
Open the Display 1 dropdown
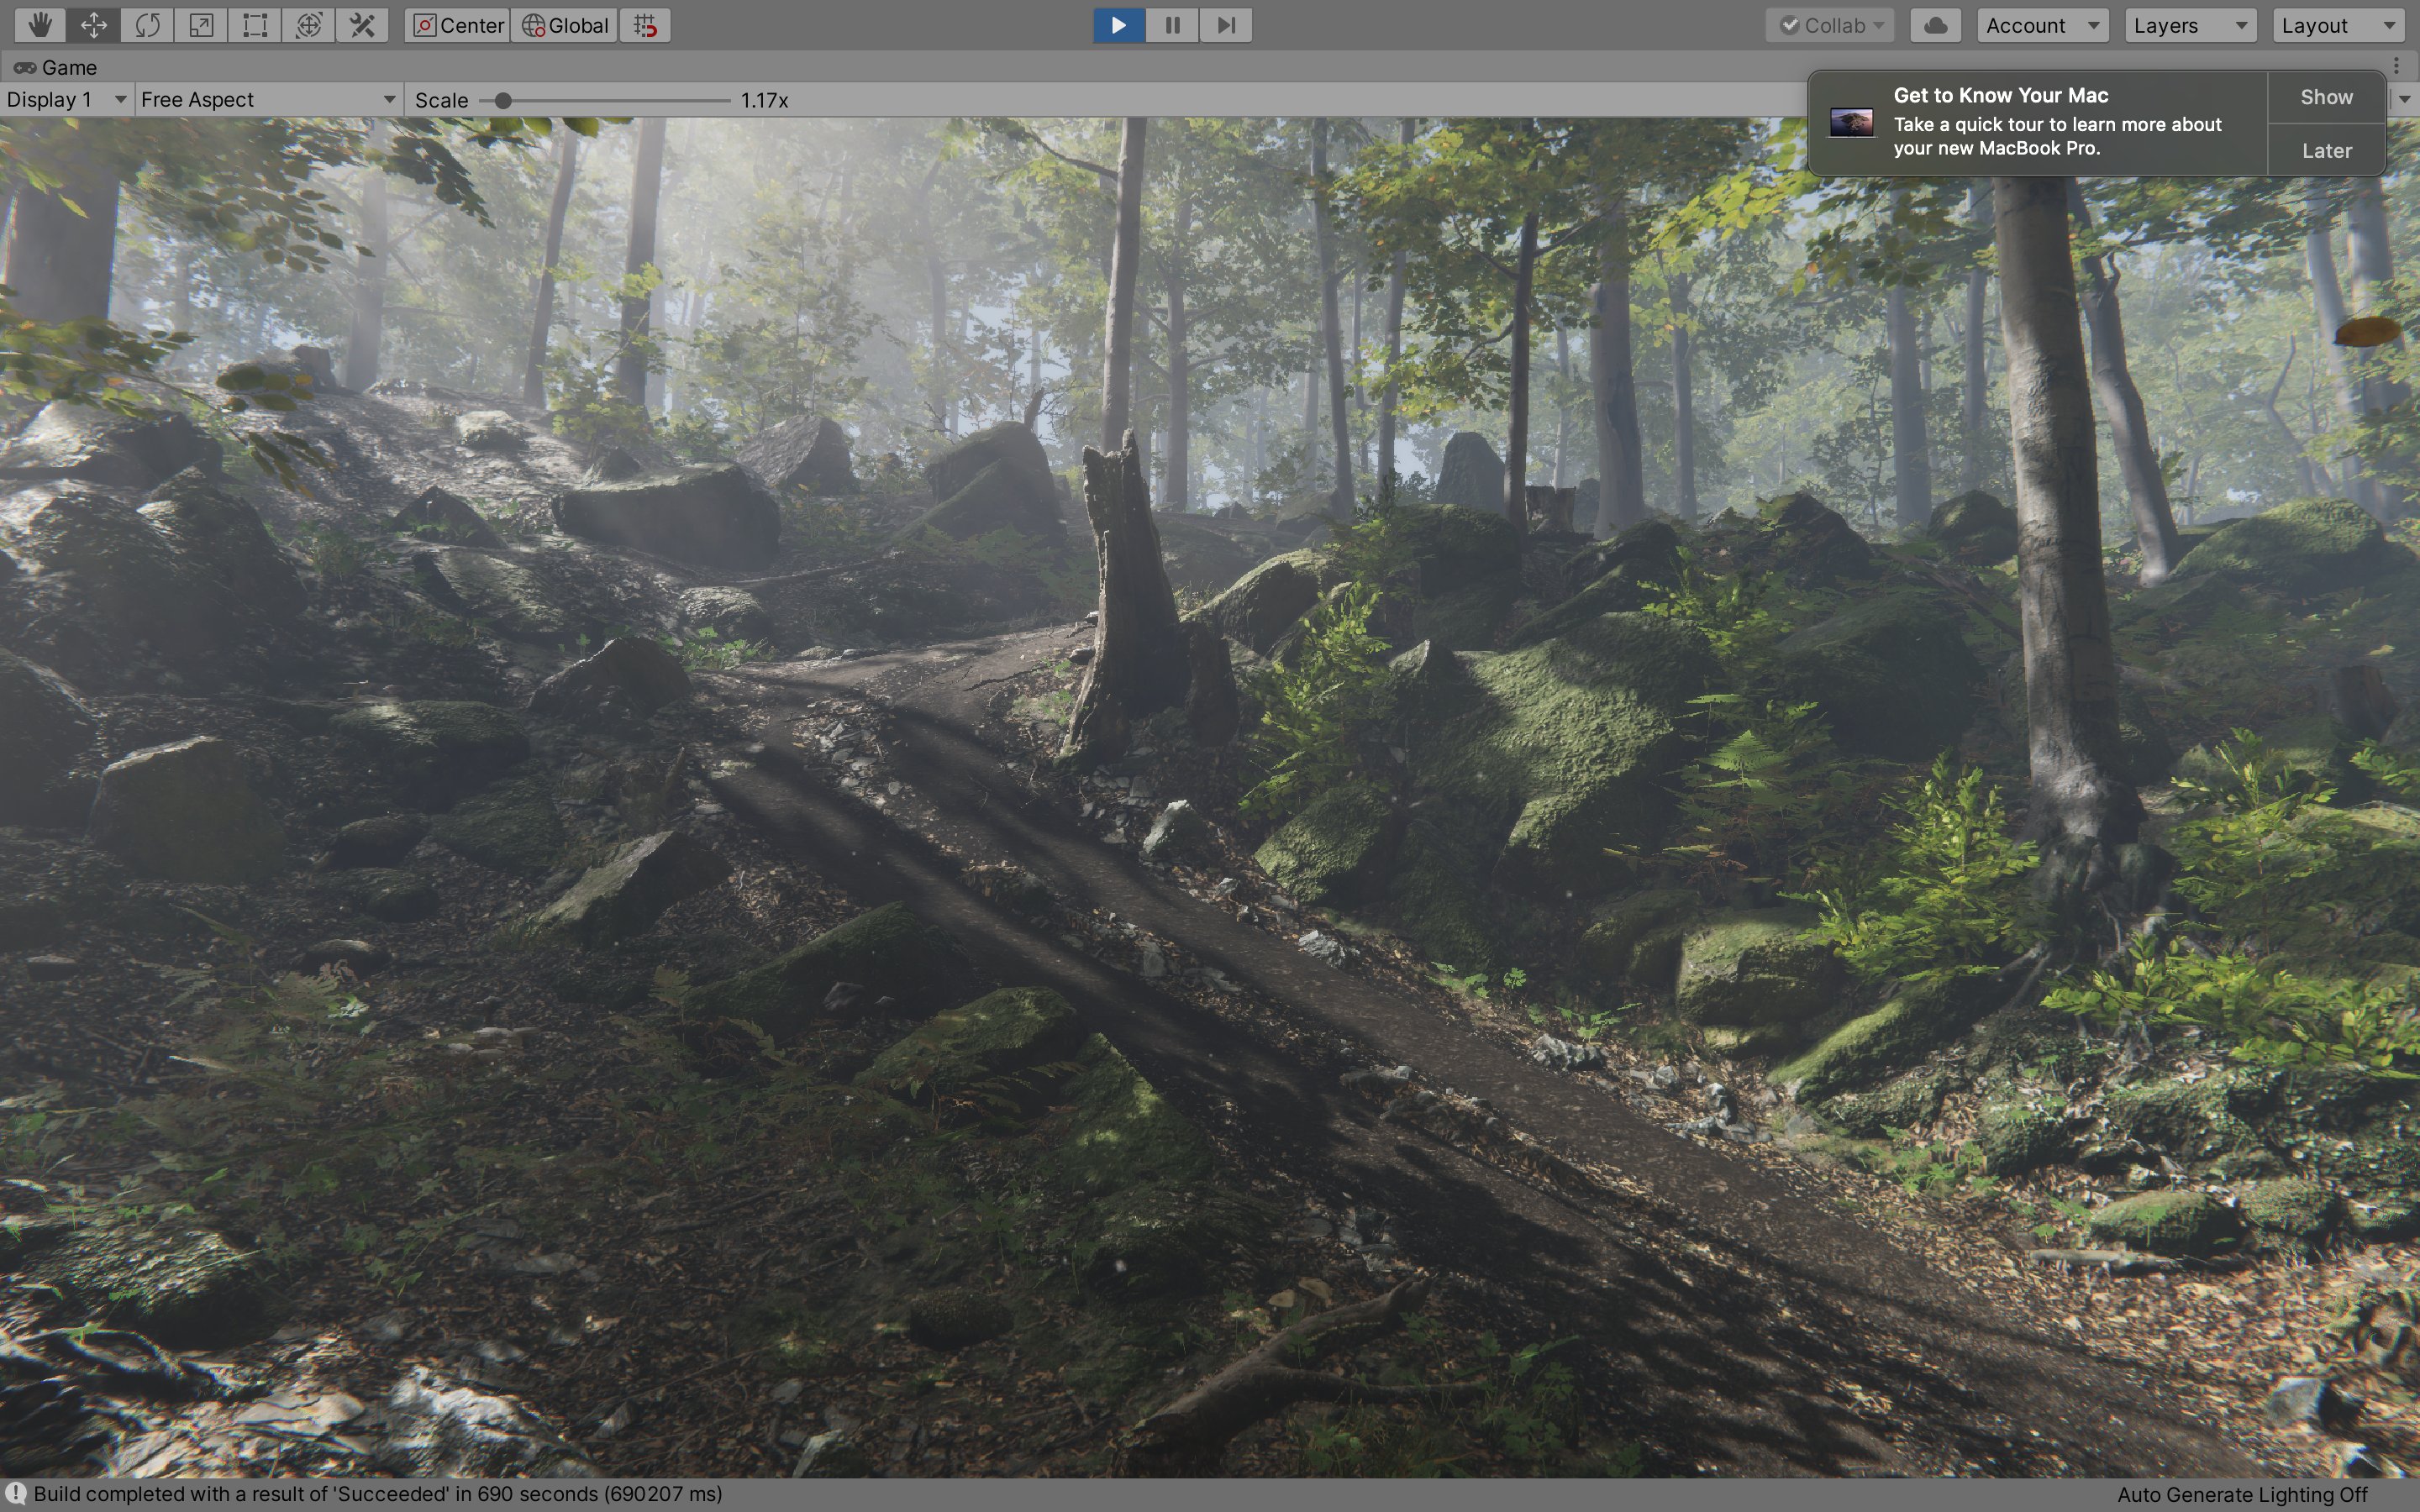click(66, 99)
